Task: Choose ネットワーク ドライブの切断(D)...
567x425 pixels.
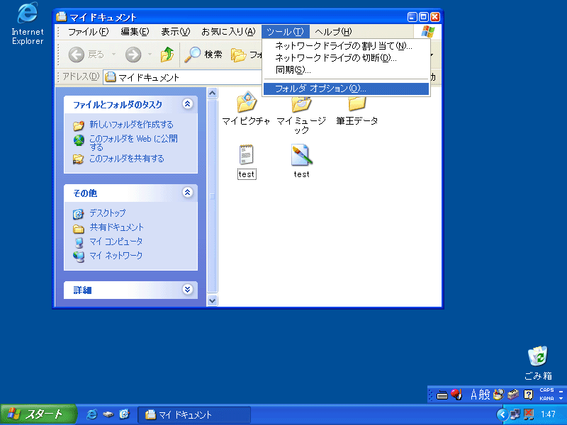Action: click(x=346, y=58)
